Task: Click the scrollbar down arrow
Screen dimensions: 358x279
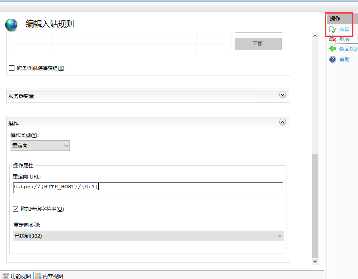Action: (x=315, y=262)
